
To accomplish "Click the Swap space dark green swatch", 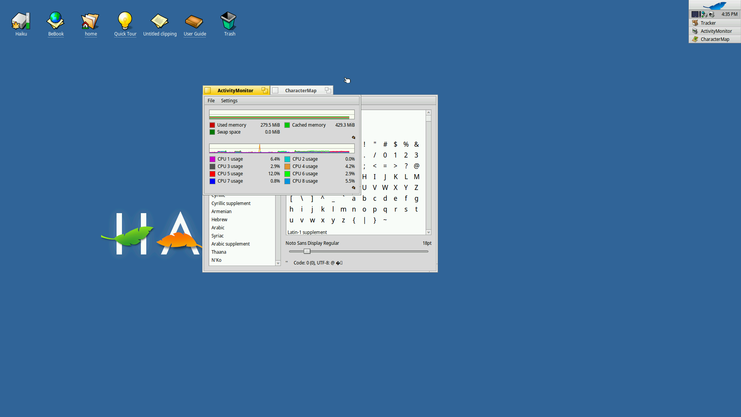I will click(x=212, y=132).
